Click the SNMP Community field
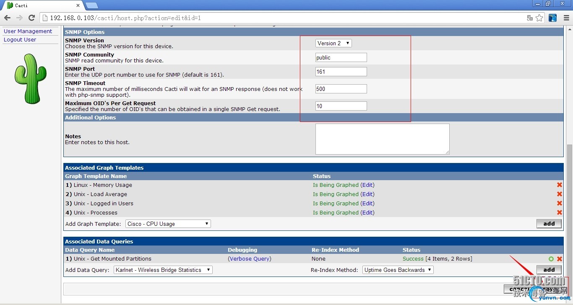573x305 pixels. [x=341, y=57]
